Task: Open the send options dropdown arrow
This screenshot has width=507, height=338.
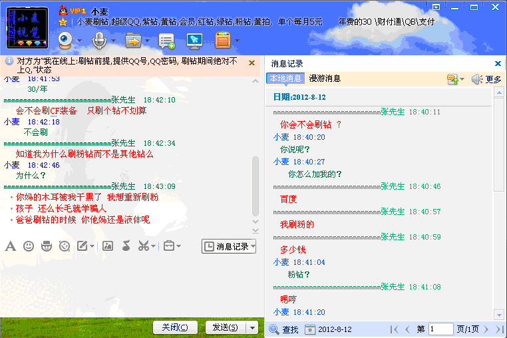Action: [x=252, y=327]
